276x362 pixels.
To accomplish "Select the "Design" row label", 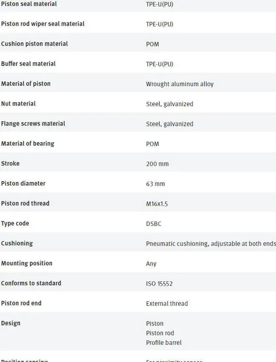I will [11, 323].
